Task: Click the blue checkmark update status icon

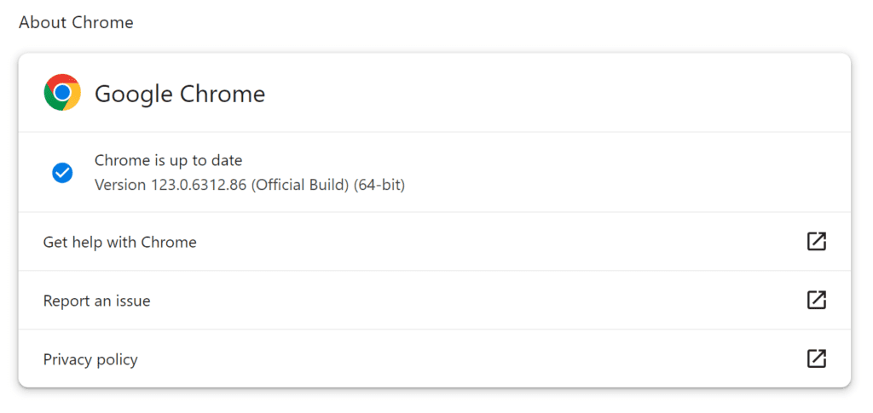Action: [x=62, y=172]
